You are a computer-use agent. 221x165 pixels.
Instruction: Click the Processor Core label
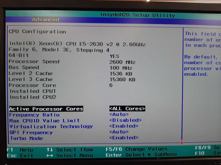click(x=32, y=85)
